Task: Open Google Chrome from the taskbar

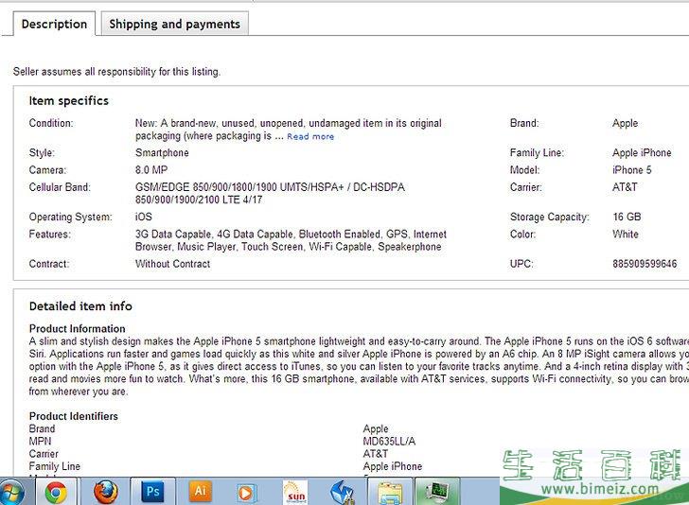Action: click(56, 492)
